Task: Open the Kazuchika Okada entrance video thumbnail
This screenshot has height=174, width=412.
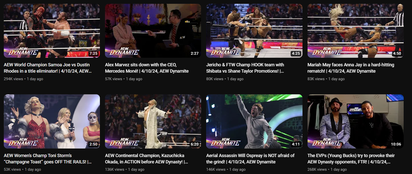Action: click(153, 121)
